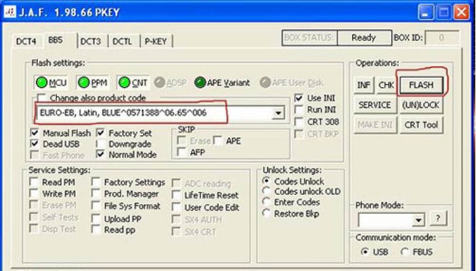Click the question mark help button
476x271 pixels.
coord(438,218)
